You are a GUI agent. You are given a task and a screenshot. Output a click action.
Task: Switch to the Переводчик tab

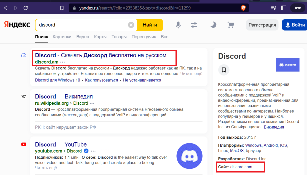point(144,37)
